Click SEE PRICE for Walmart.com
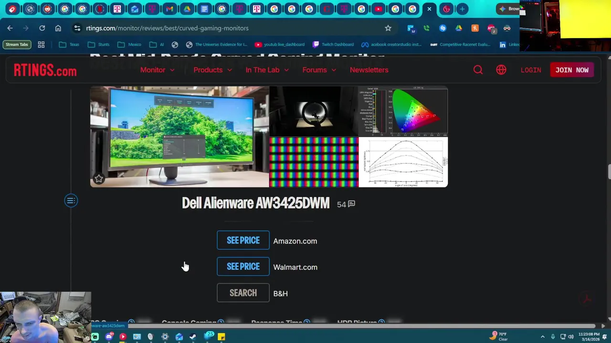The width and height of the screenshot is (611, 343). (243, 267)
